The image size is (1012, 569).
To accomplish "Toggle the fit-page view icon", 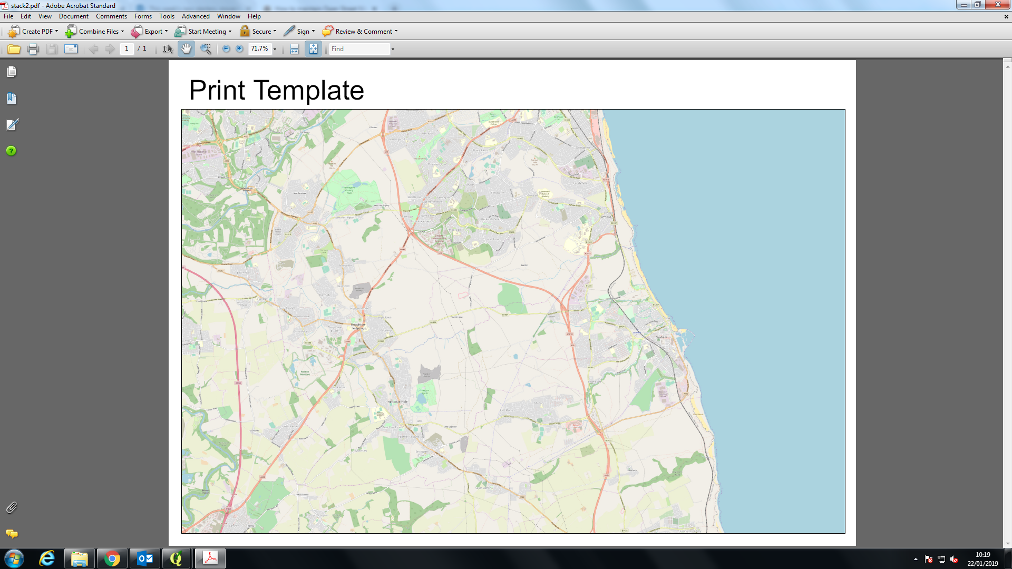I will (x=313, y=48).
